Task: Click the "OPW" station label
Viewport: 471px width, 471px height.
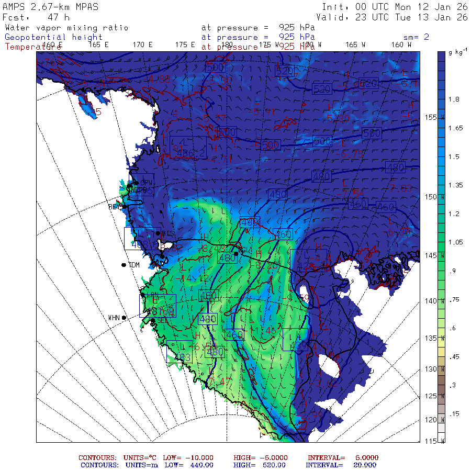Action: click(x=147, y=183)
